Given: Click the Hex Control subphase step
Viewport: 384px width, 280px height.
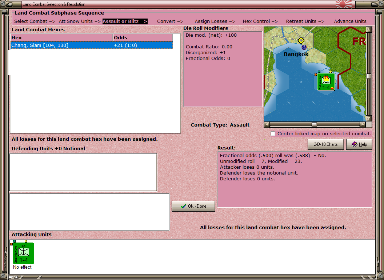Looking at the screenshot, I should 260,21.
